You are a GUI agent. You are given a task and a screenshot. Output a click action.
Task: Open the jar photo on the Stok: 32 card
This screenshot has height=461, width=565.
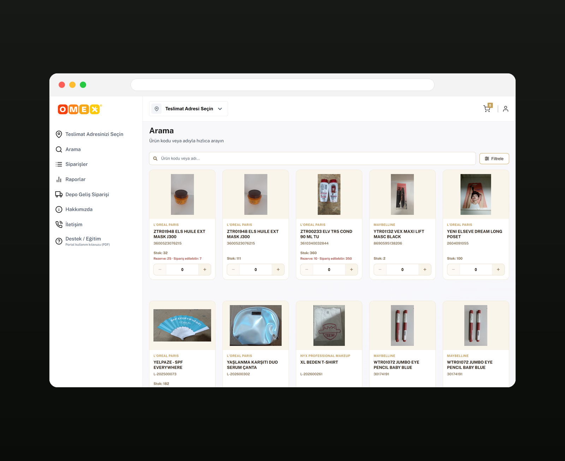pyautogui.click(x=182, y=194)
